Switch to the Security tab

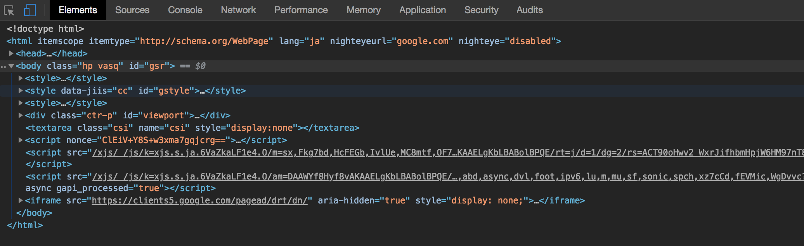click(481, 10)
